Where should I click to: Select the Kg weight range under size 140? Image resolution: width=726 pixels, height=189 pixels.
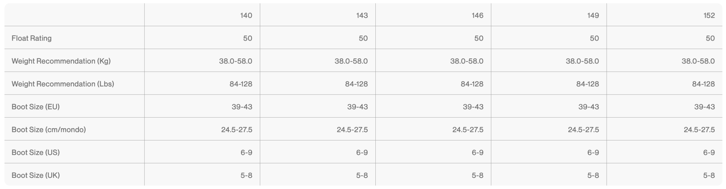pyautogui.click(x=235, y=61)
